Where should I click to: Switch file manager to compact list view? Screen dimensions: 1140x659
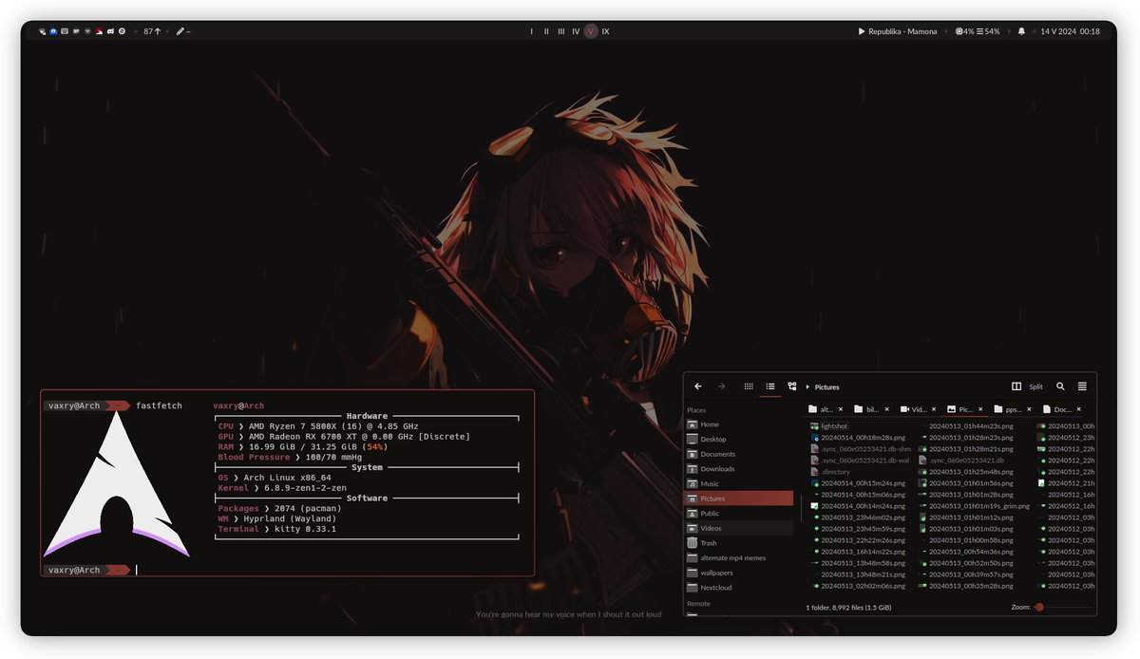pyautogui.click(x=770, y=386)
